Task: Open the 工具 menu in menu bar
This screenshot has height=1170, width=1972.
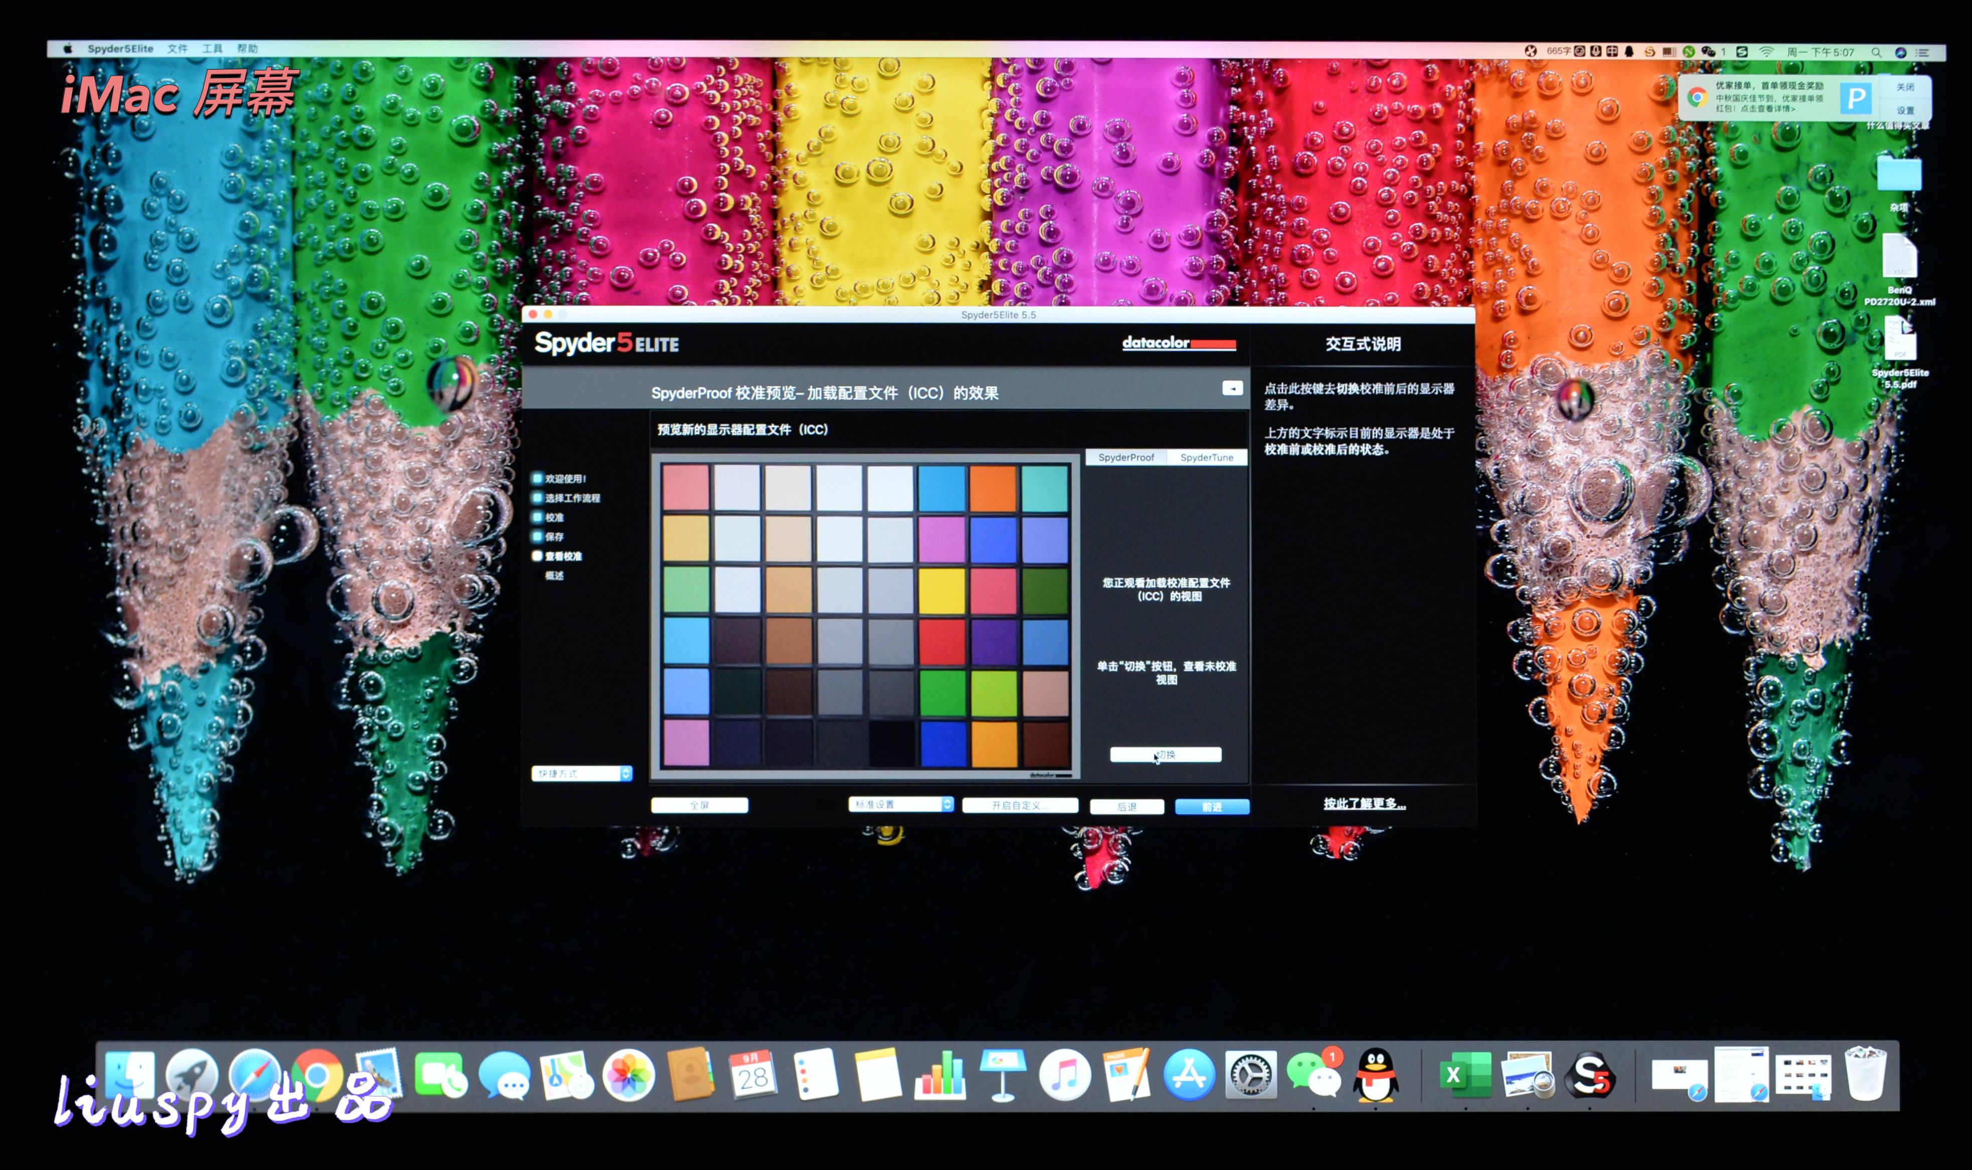Action: pyautogui.click(x=212, y=49)
